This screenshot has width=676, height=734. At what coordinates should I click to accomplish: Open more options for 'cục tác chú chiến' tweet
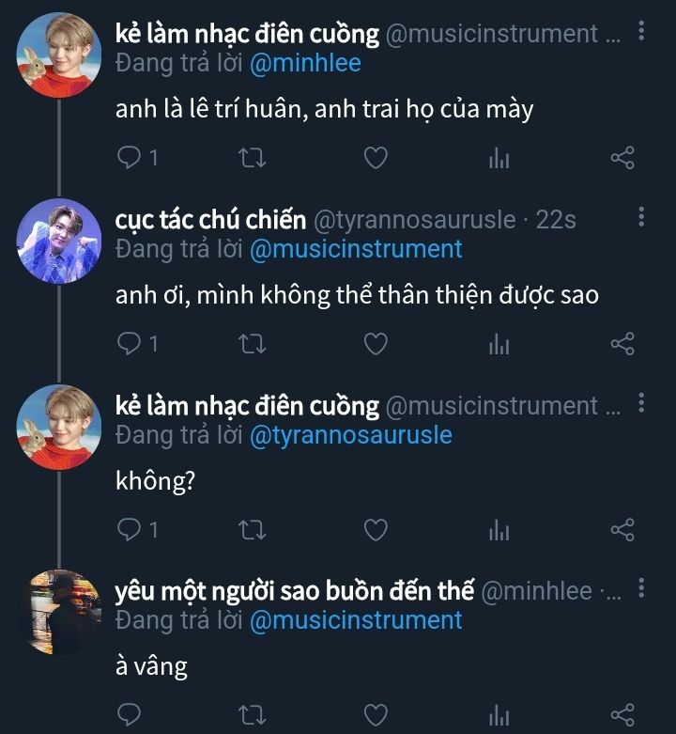pos(641,218)
